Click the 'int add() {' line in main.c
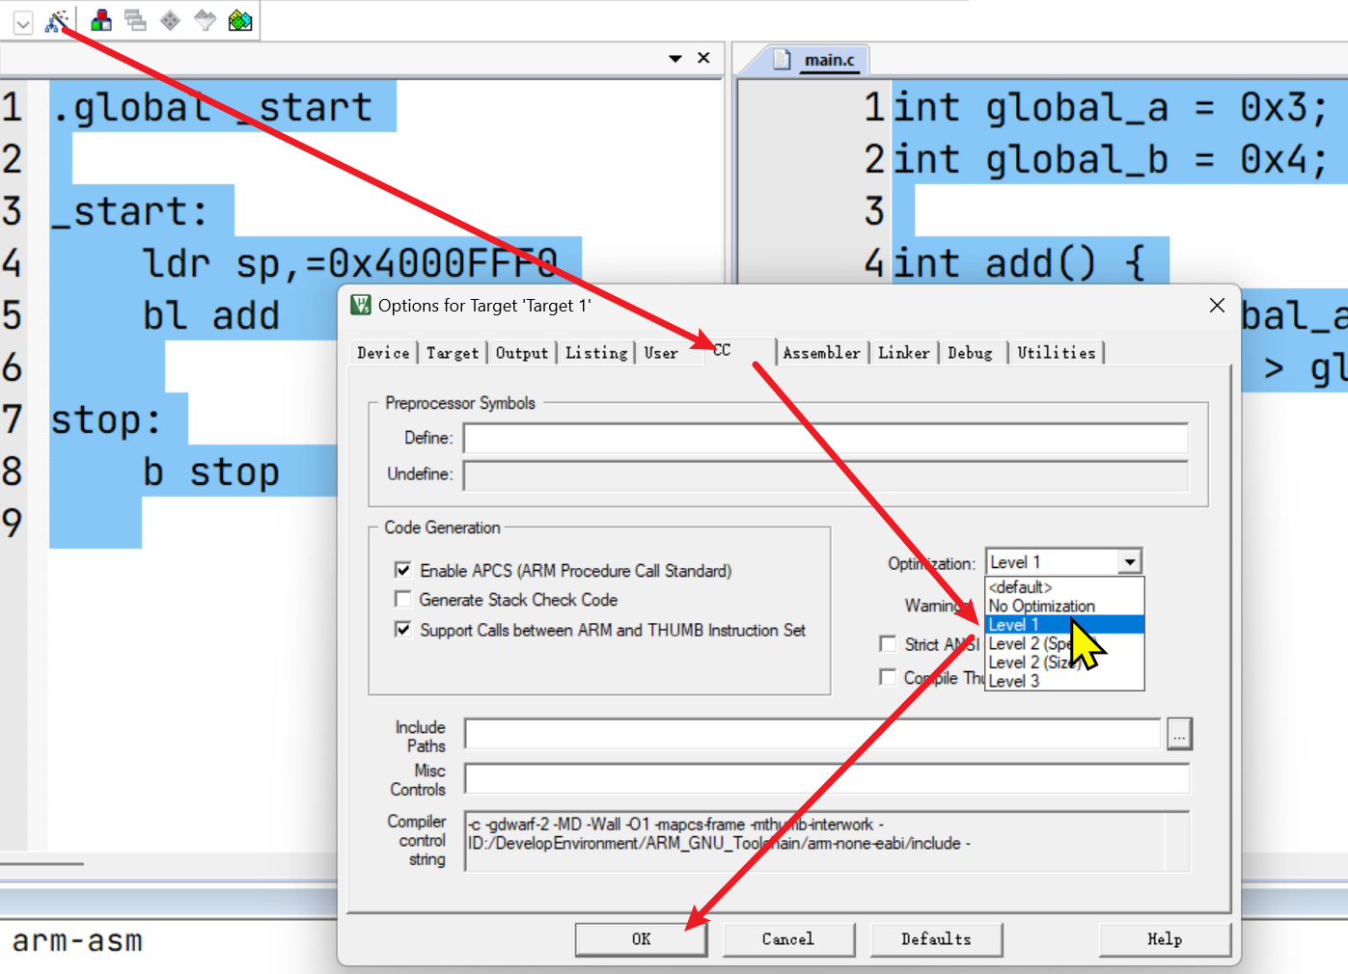Viewport: 1348px width, 974px height. point(1019,262)
